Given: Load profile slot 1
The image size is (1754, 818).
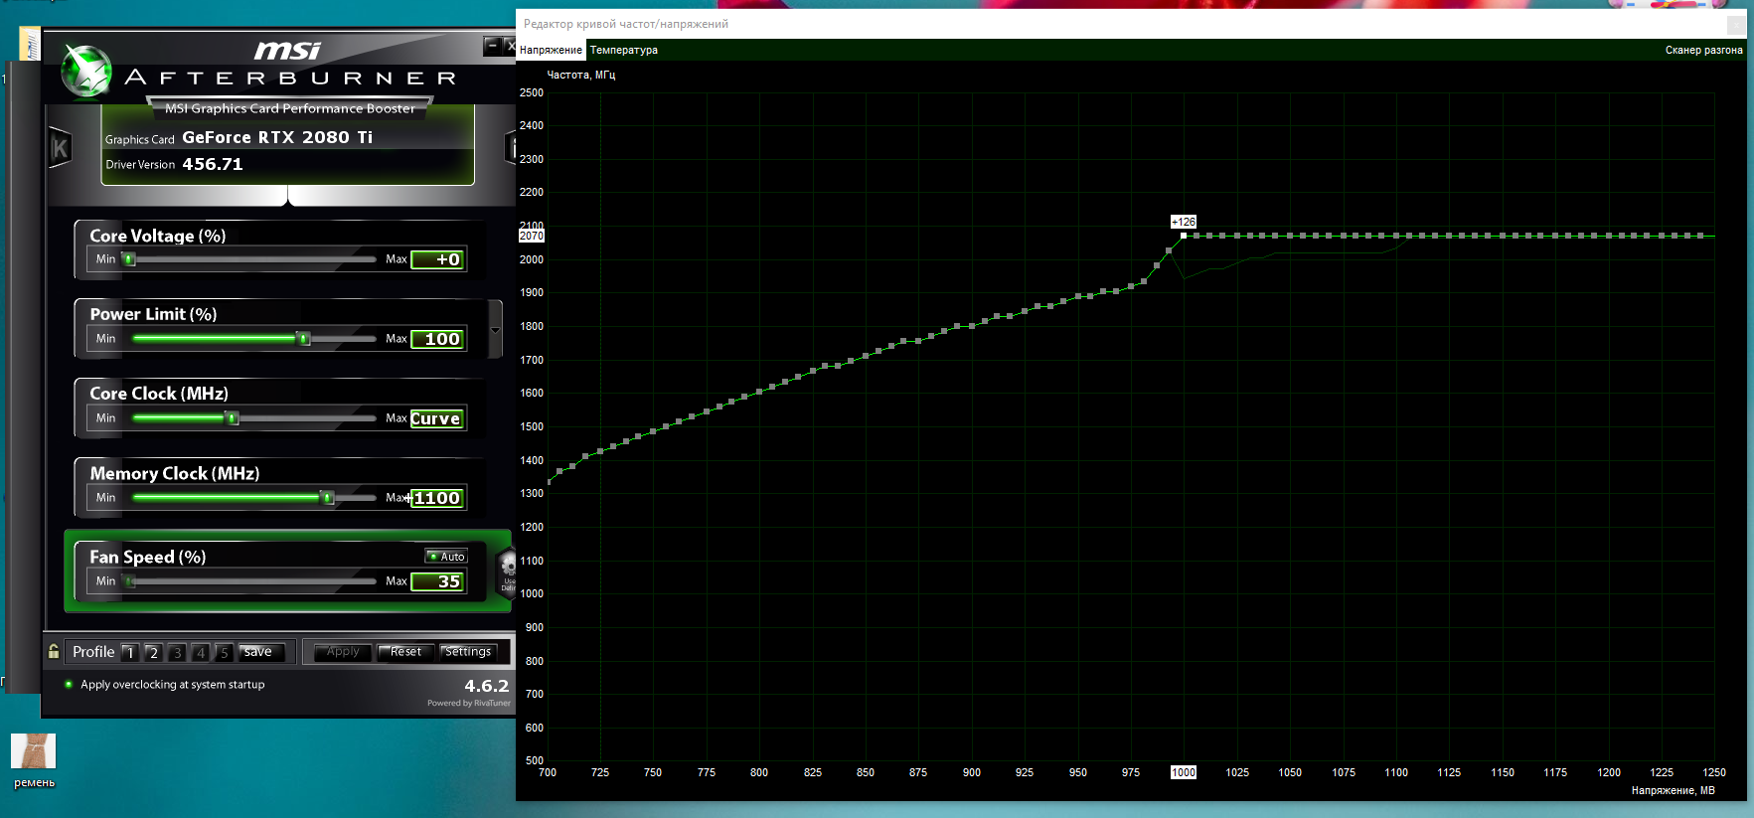Looking at the screenshot, I should click(129, 652).
